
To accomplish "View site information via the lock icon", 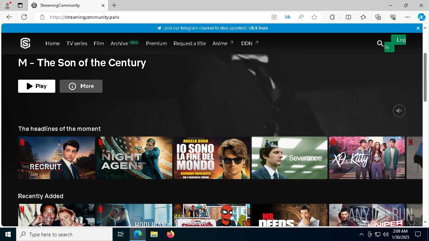I will [42, 17].
